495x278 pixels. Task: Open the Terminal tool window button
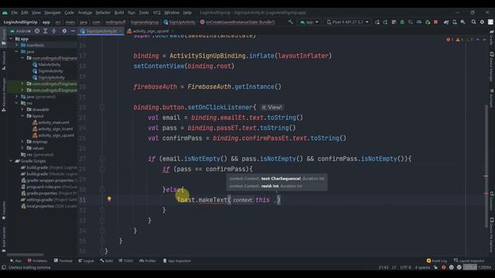(63, 261)
